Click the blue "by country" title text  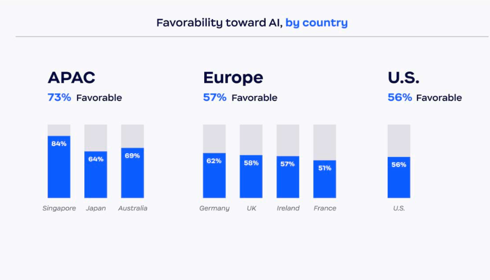pyautogui.click(x=317, y=23)
